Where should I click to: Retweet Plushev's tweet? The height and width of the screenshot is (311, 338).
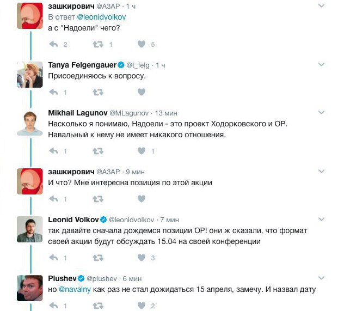pos(98,306)
